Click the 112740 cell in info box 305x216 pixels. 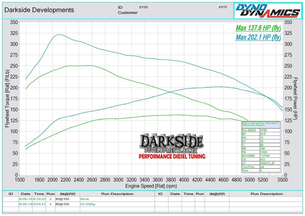tap(270, 156)
